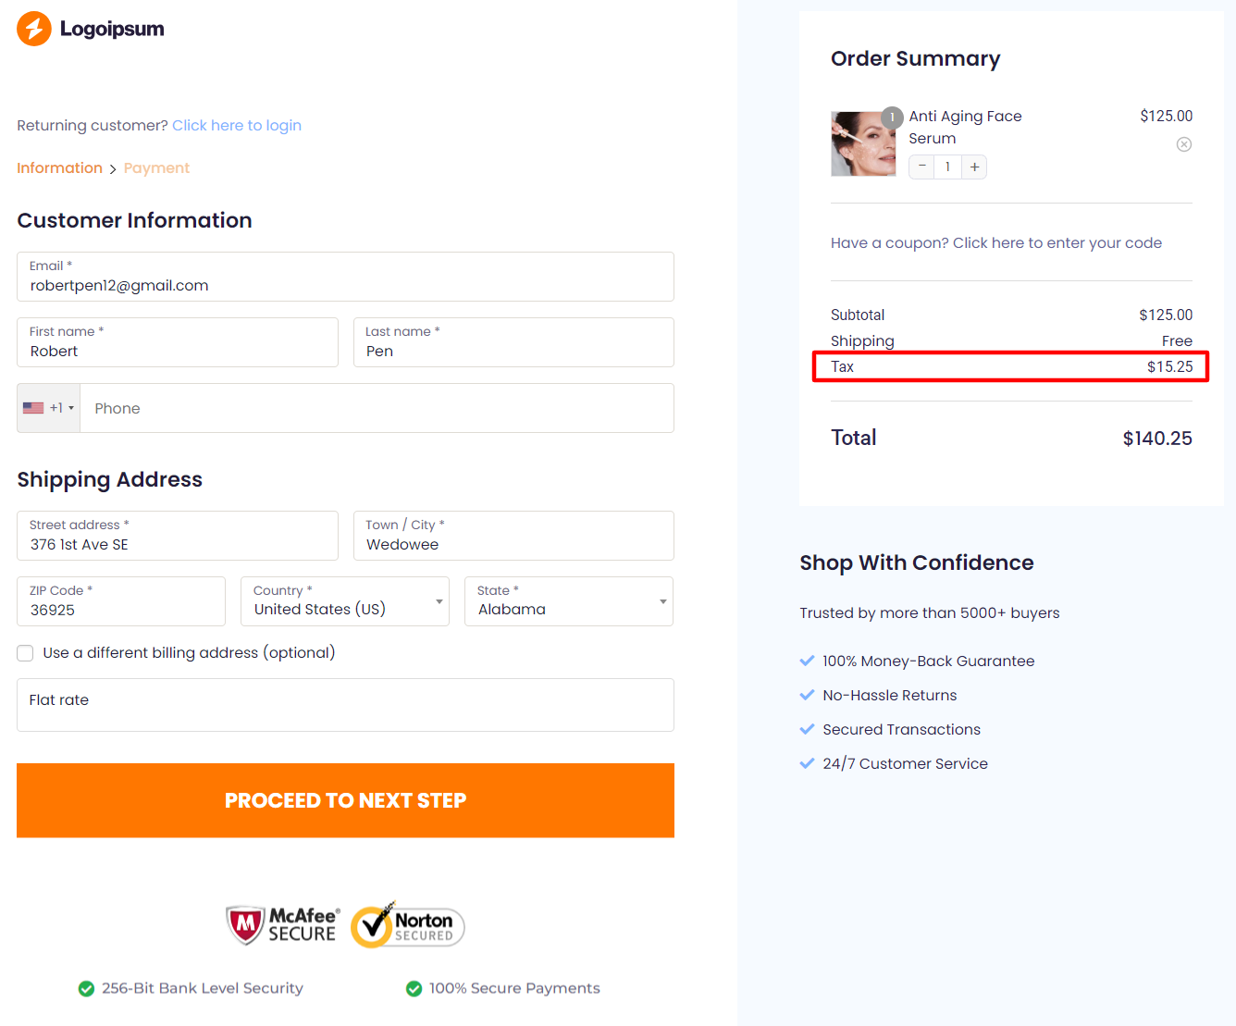This screenshot has height=1026, width=1236.
Task: Enable the different billing address option
Action: click(25, 652)
